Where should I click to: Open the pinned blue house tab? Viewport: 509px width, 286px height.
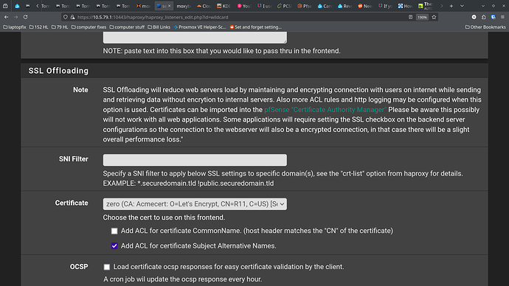pyautogui.click(x=17, y=6)
